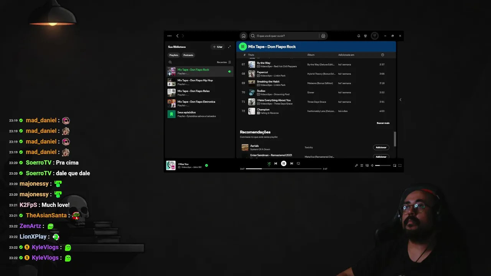Open album link Sinner
491x276 pixels.
click(x=311, y=92)
